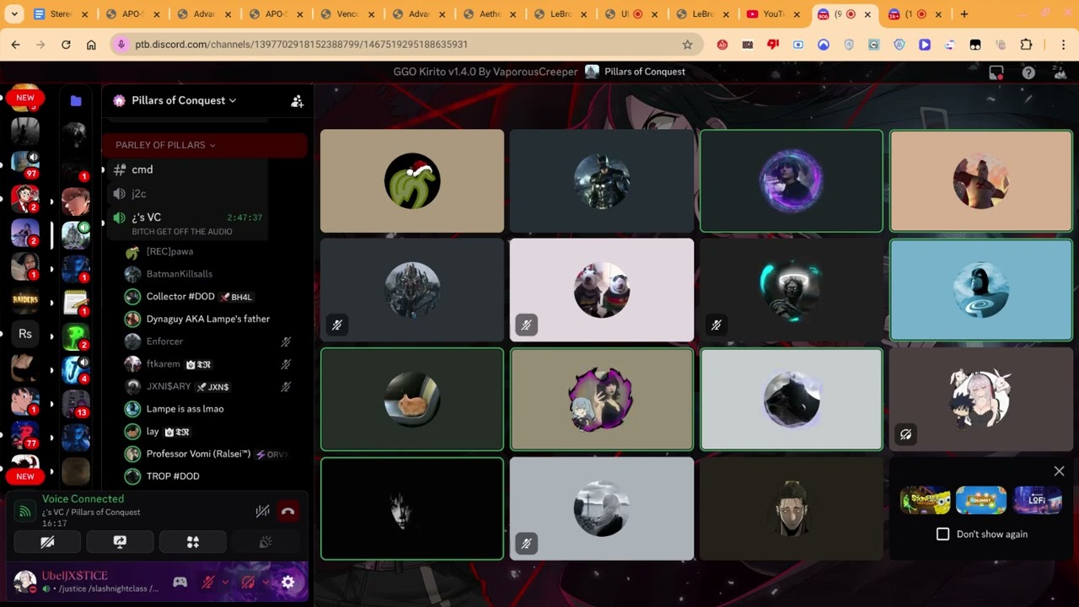Open the RAIDERS server icon

tap(25, 299)
